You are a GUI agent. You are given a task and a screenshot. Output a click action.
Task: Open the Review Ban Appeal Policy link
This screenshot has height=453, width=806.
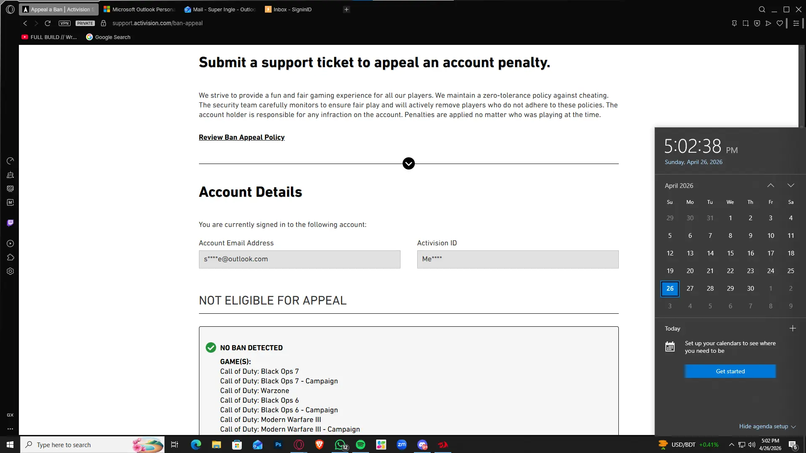click(241, 138)
